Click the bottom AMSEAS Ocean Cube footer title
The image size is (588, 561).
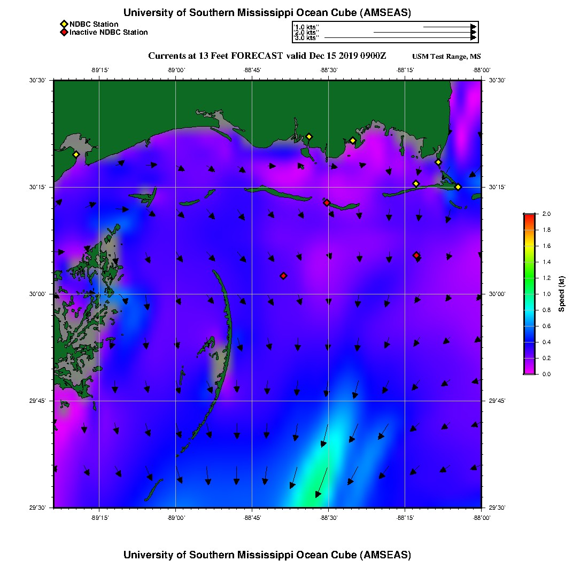267,554
